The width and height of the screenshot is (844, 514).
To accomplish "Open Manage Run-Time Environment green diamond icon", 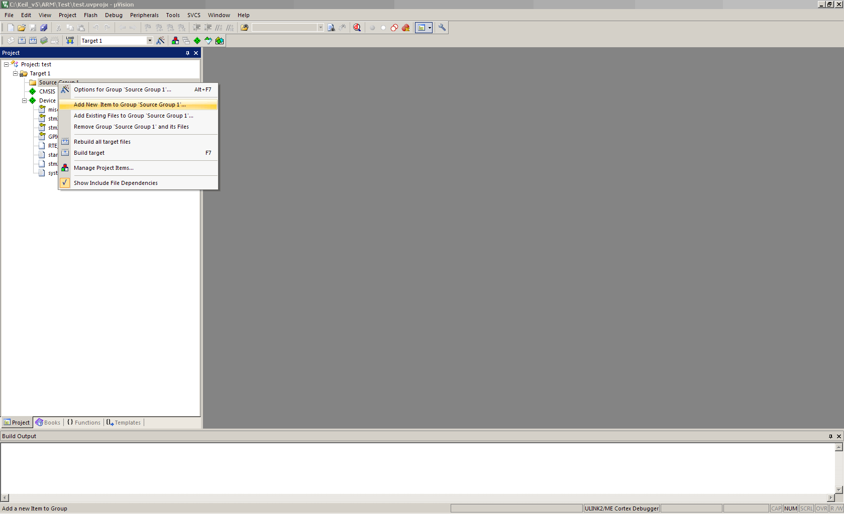I will (197, 41).
